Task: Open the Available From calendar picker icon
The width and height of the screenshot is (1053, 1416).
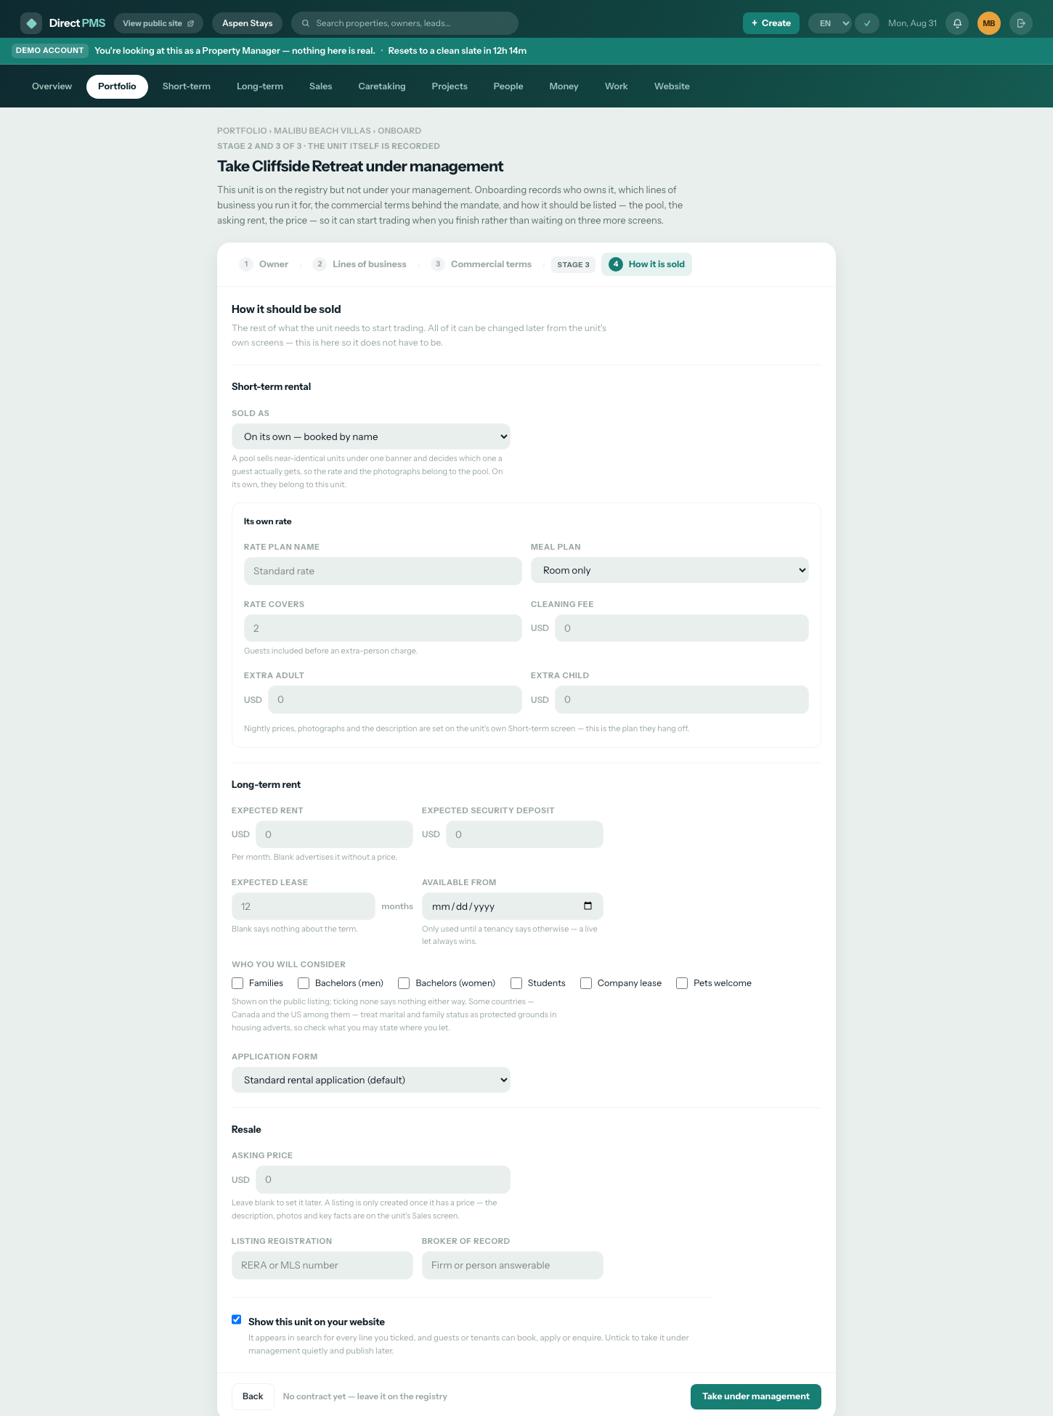Action: [x=588, y=906]
